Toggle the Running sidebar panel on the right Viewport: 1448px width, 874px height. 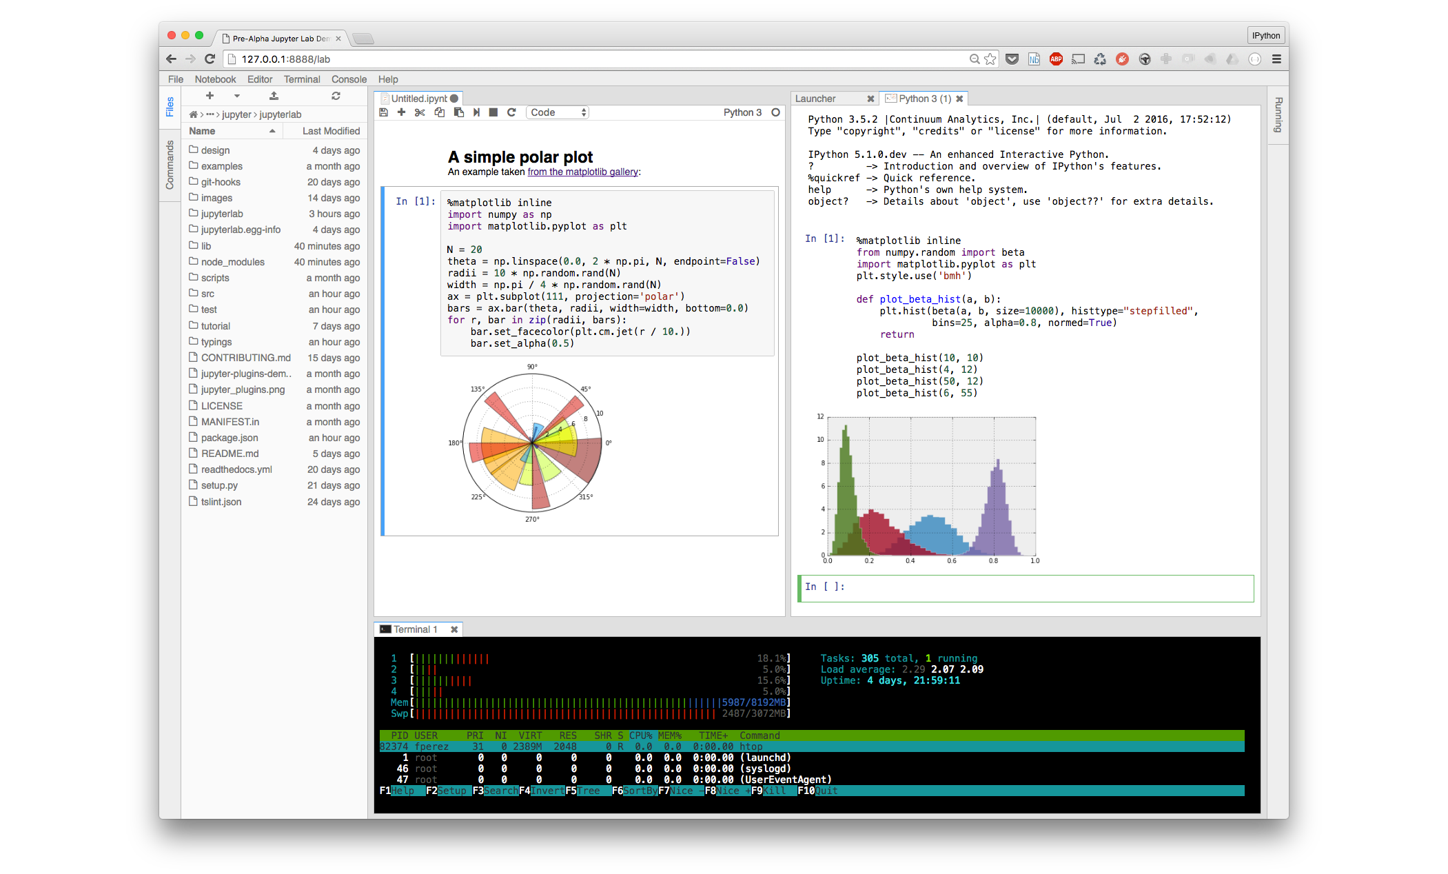tap(1278, 115)
